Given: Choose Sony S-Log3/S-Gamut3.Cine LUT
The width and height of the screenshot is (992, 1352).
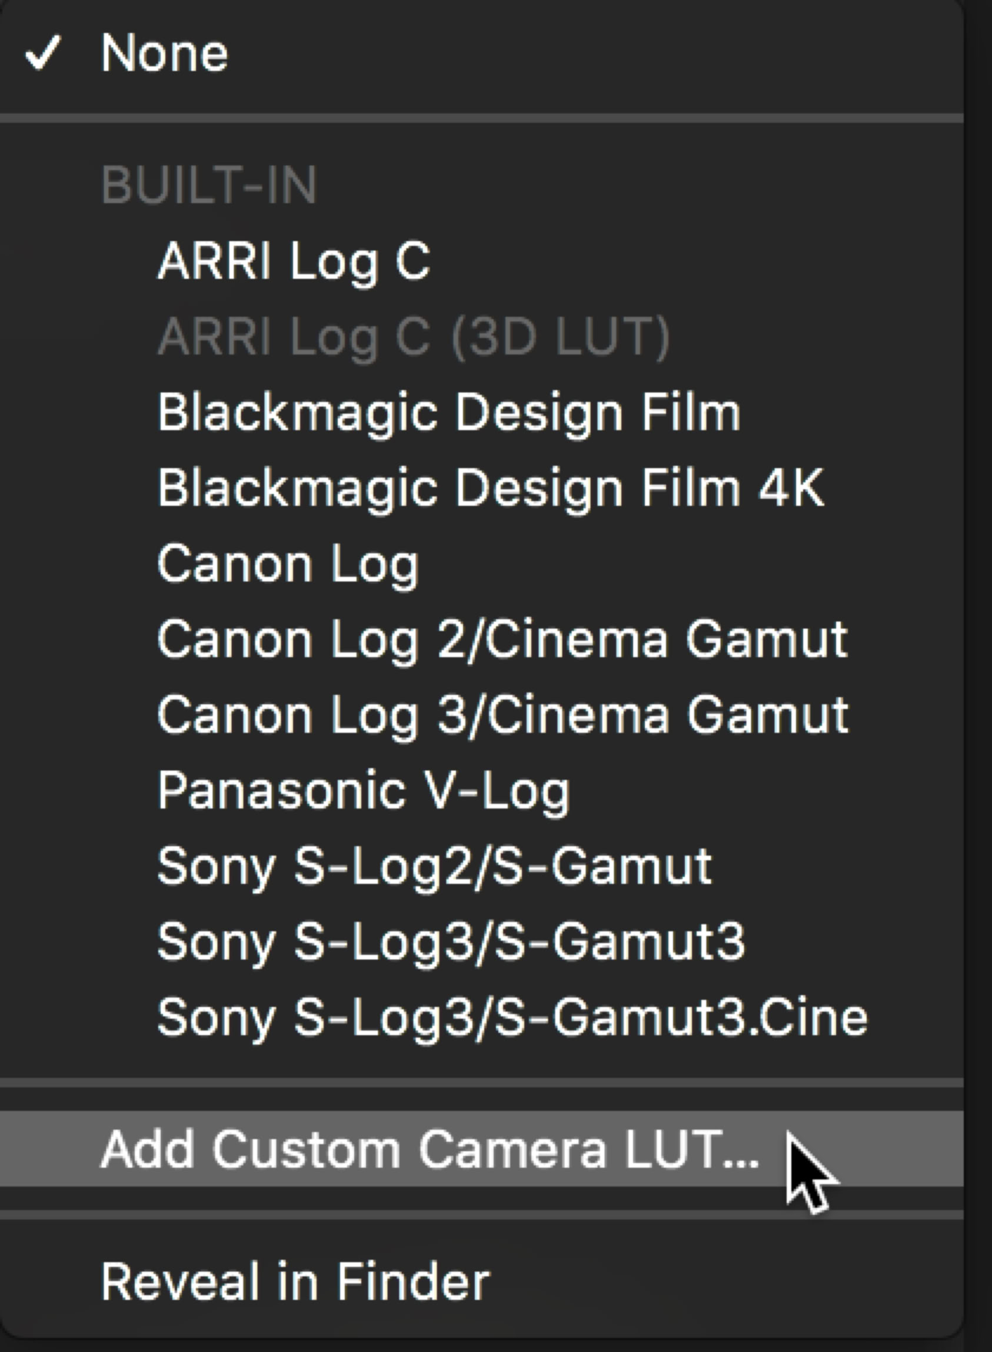Looking at the screenshot, I should pyautogui.click(x=512, y=1018).
